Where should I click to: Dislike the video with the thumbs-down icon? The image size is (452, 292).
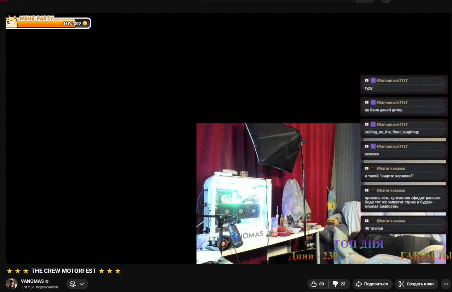point(339,284)
